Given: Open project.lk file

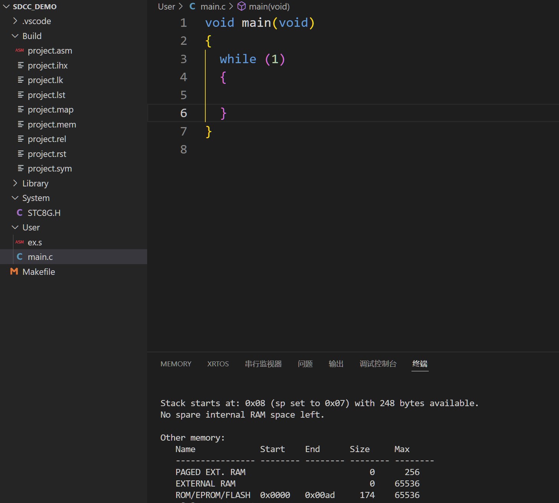Looking at the screenshot, I should pyautogui.click(x=45, y=80).
